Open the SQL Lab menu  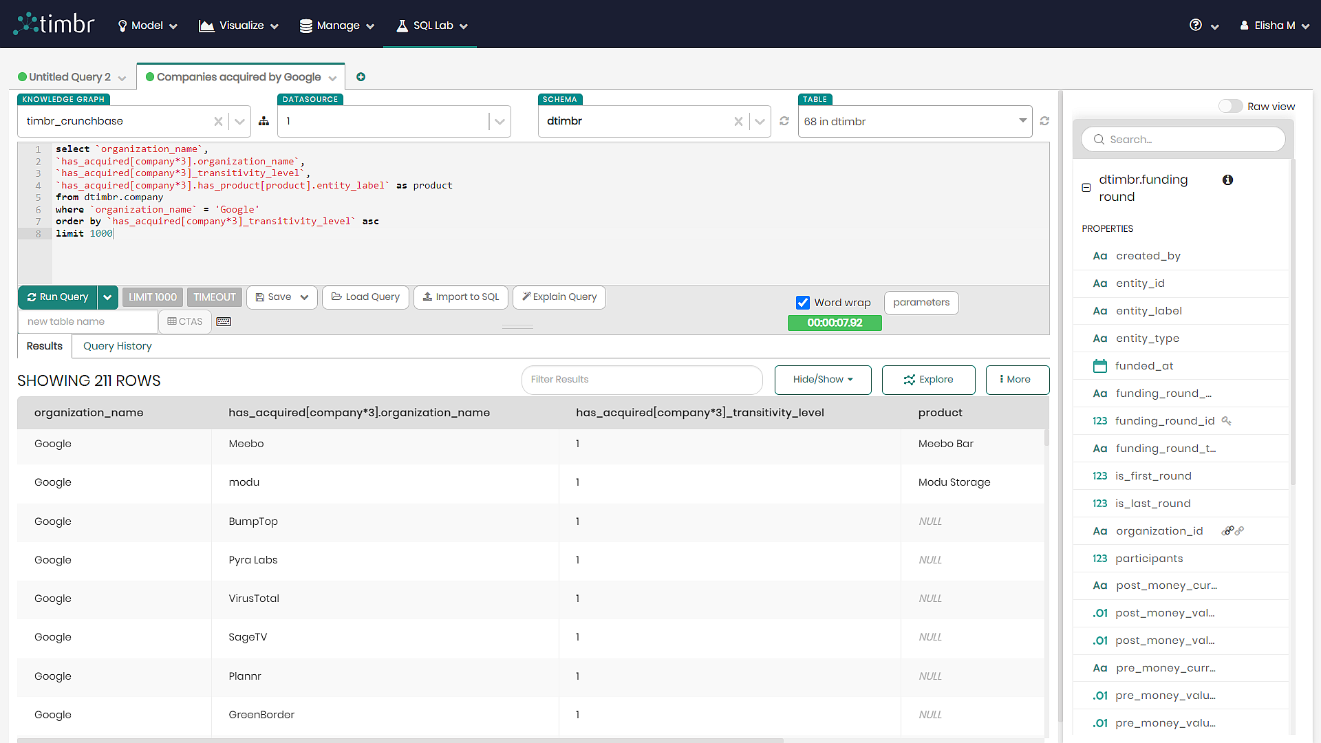click(429, 25)
